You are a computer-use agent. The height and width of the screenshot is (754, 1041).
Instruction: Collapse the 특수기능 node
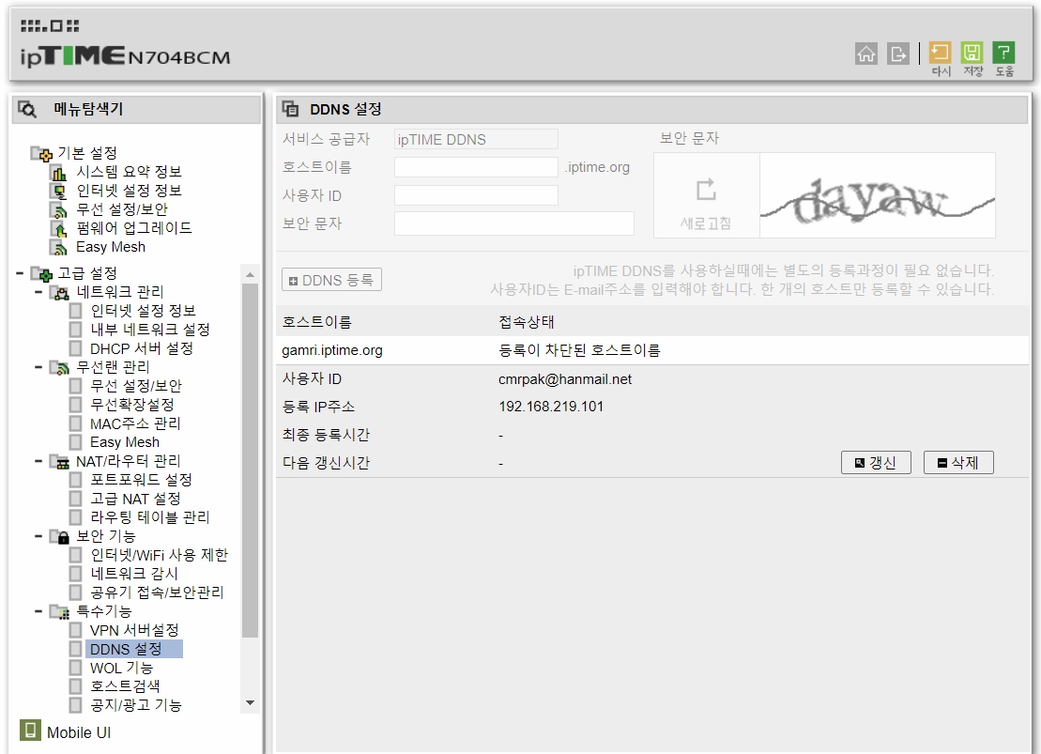click(x=38, y=611)
